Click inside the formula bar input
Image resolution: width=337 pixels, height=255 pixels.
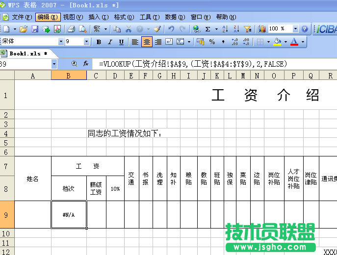[x=214, y=64]
